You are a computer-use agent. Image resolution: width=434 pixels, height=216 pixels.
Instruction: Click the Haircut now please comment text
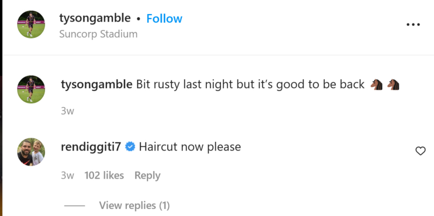click(x=190, y=147)
